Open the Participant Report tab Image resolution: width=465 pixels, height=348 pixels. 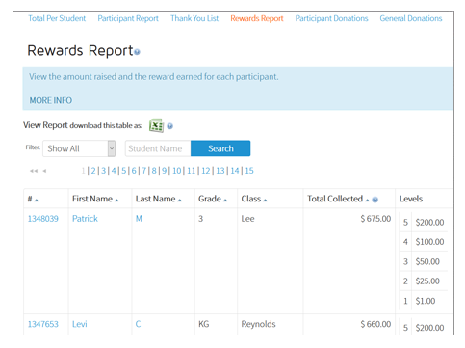click(x=128, y=18)
